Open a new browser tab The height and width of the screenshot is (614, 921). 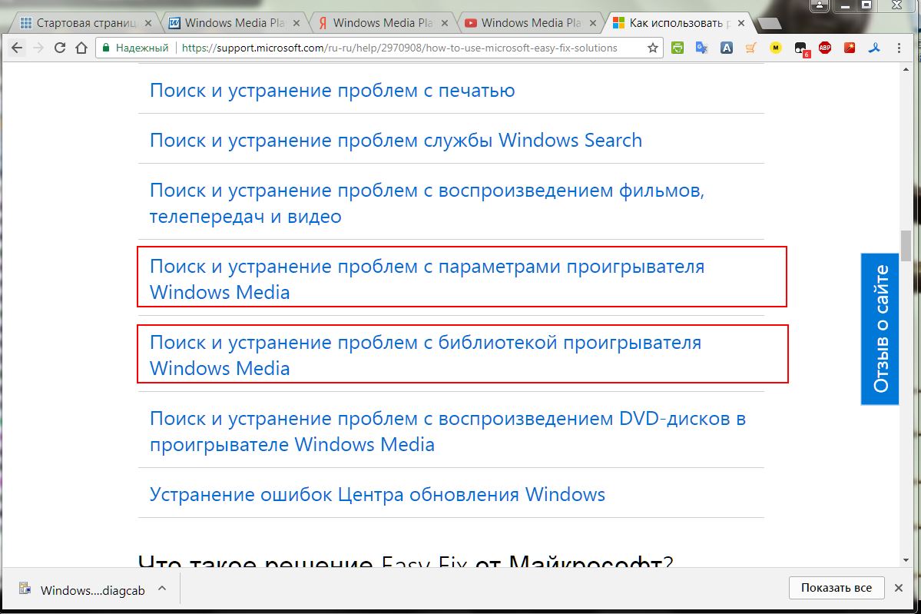click(x=769, y=24)
